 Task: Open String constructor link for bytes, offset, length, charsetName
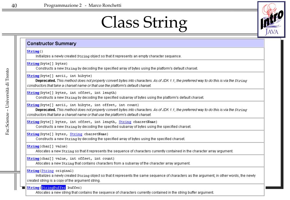[33, 122]
